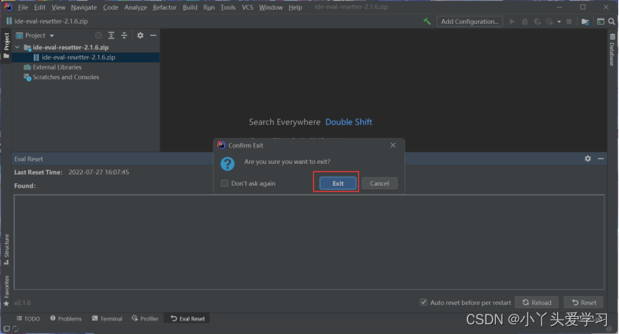Click the Exit button in Confirm Exit dialog
Viewport: 619px width, 334px height.
(x=338, y=183)
